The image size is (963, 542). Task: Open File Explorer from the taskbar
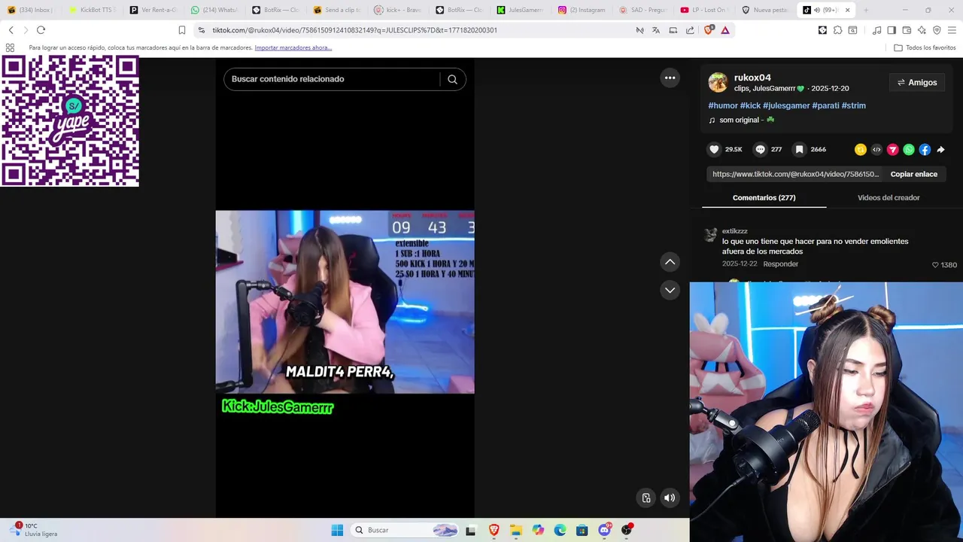(x=516, y=530)
